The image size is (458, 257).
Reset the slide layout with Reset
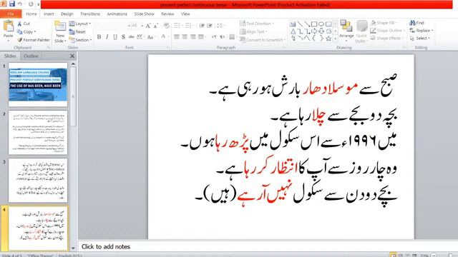tap(78, 31)
